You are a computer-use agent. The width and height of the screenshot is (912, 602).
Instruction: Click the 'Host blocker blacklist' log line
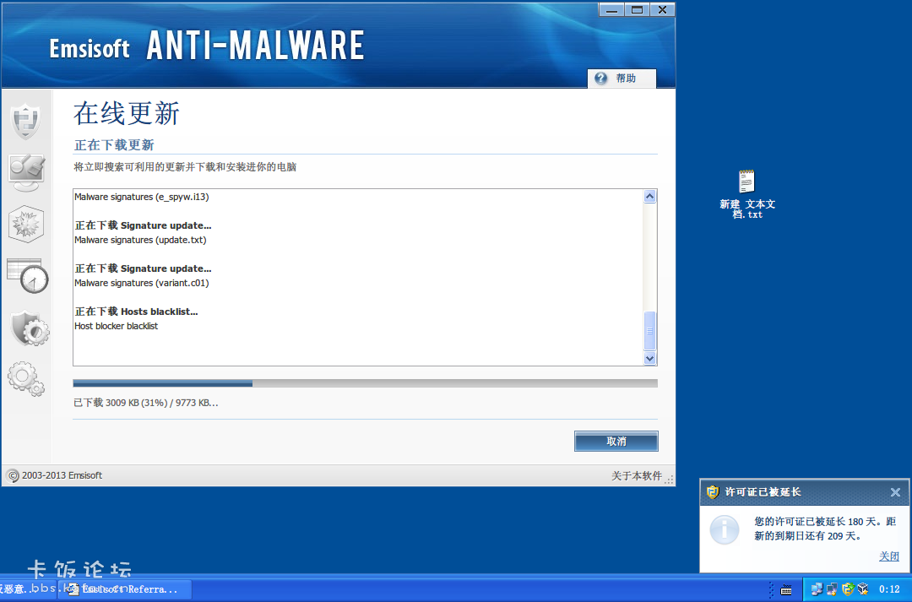coord(116,326)
